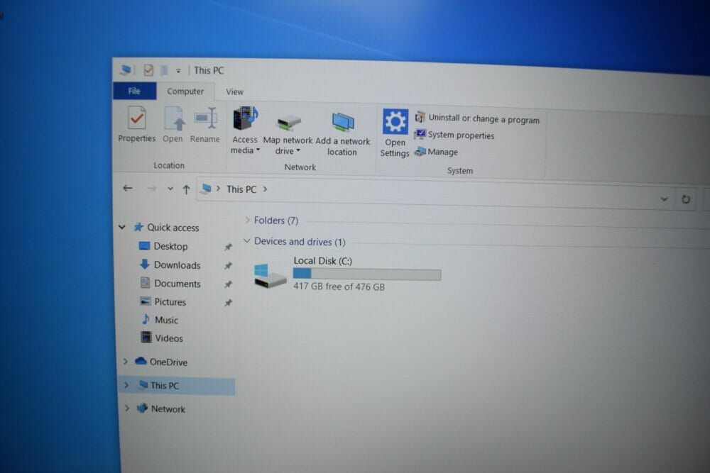Screen dimensions: 710x473
Task: Collapse the Quick access tree node
Action: 122,226
